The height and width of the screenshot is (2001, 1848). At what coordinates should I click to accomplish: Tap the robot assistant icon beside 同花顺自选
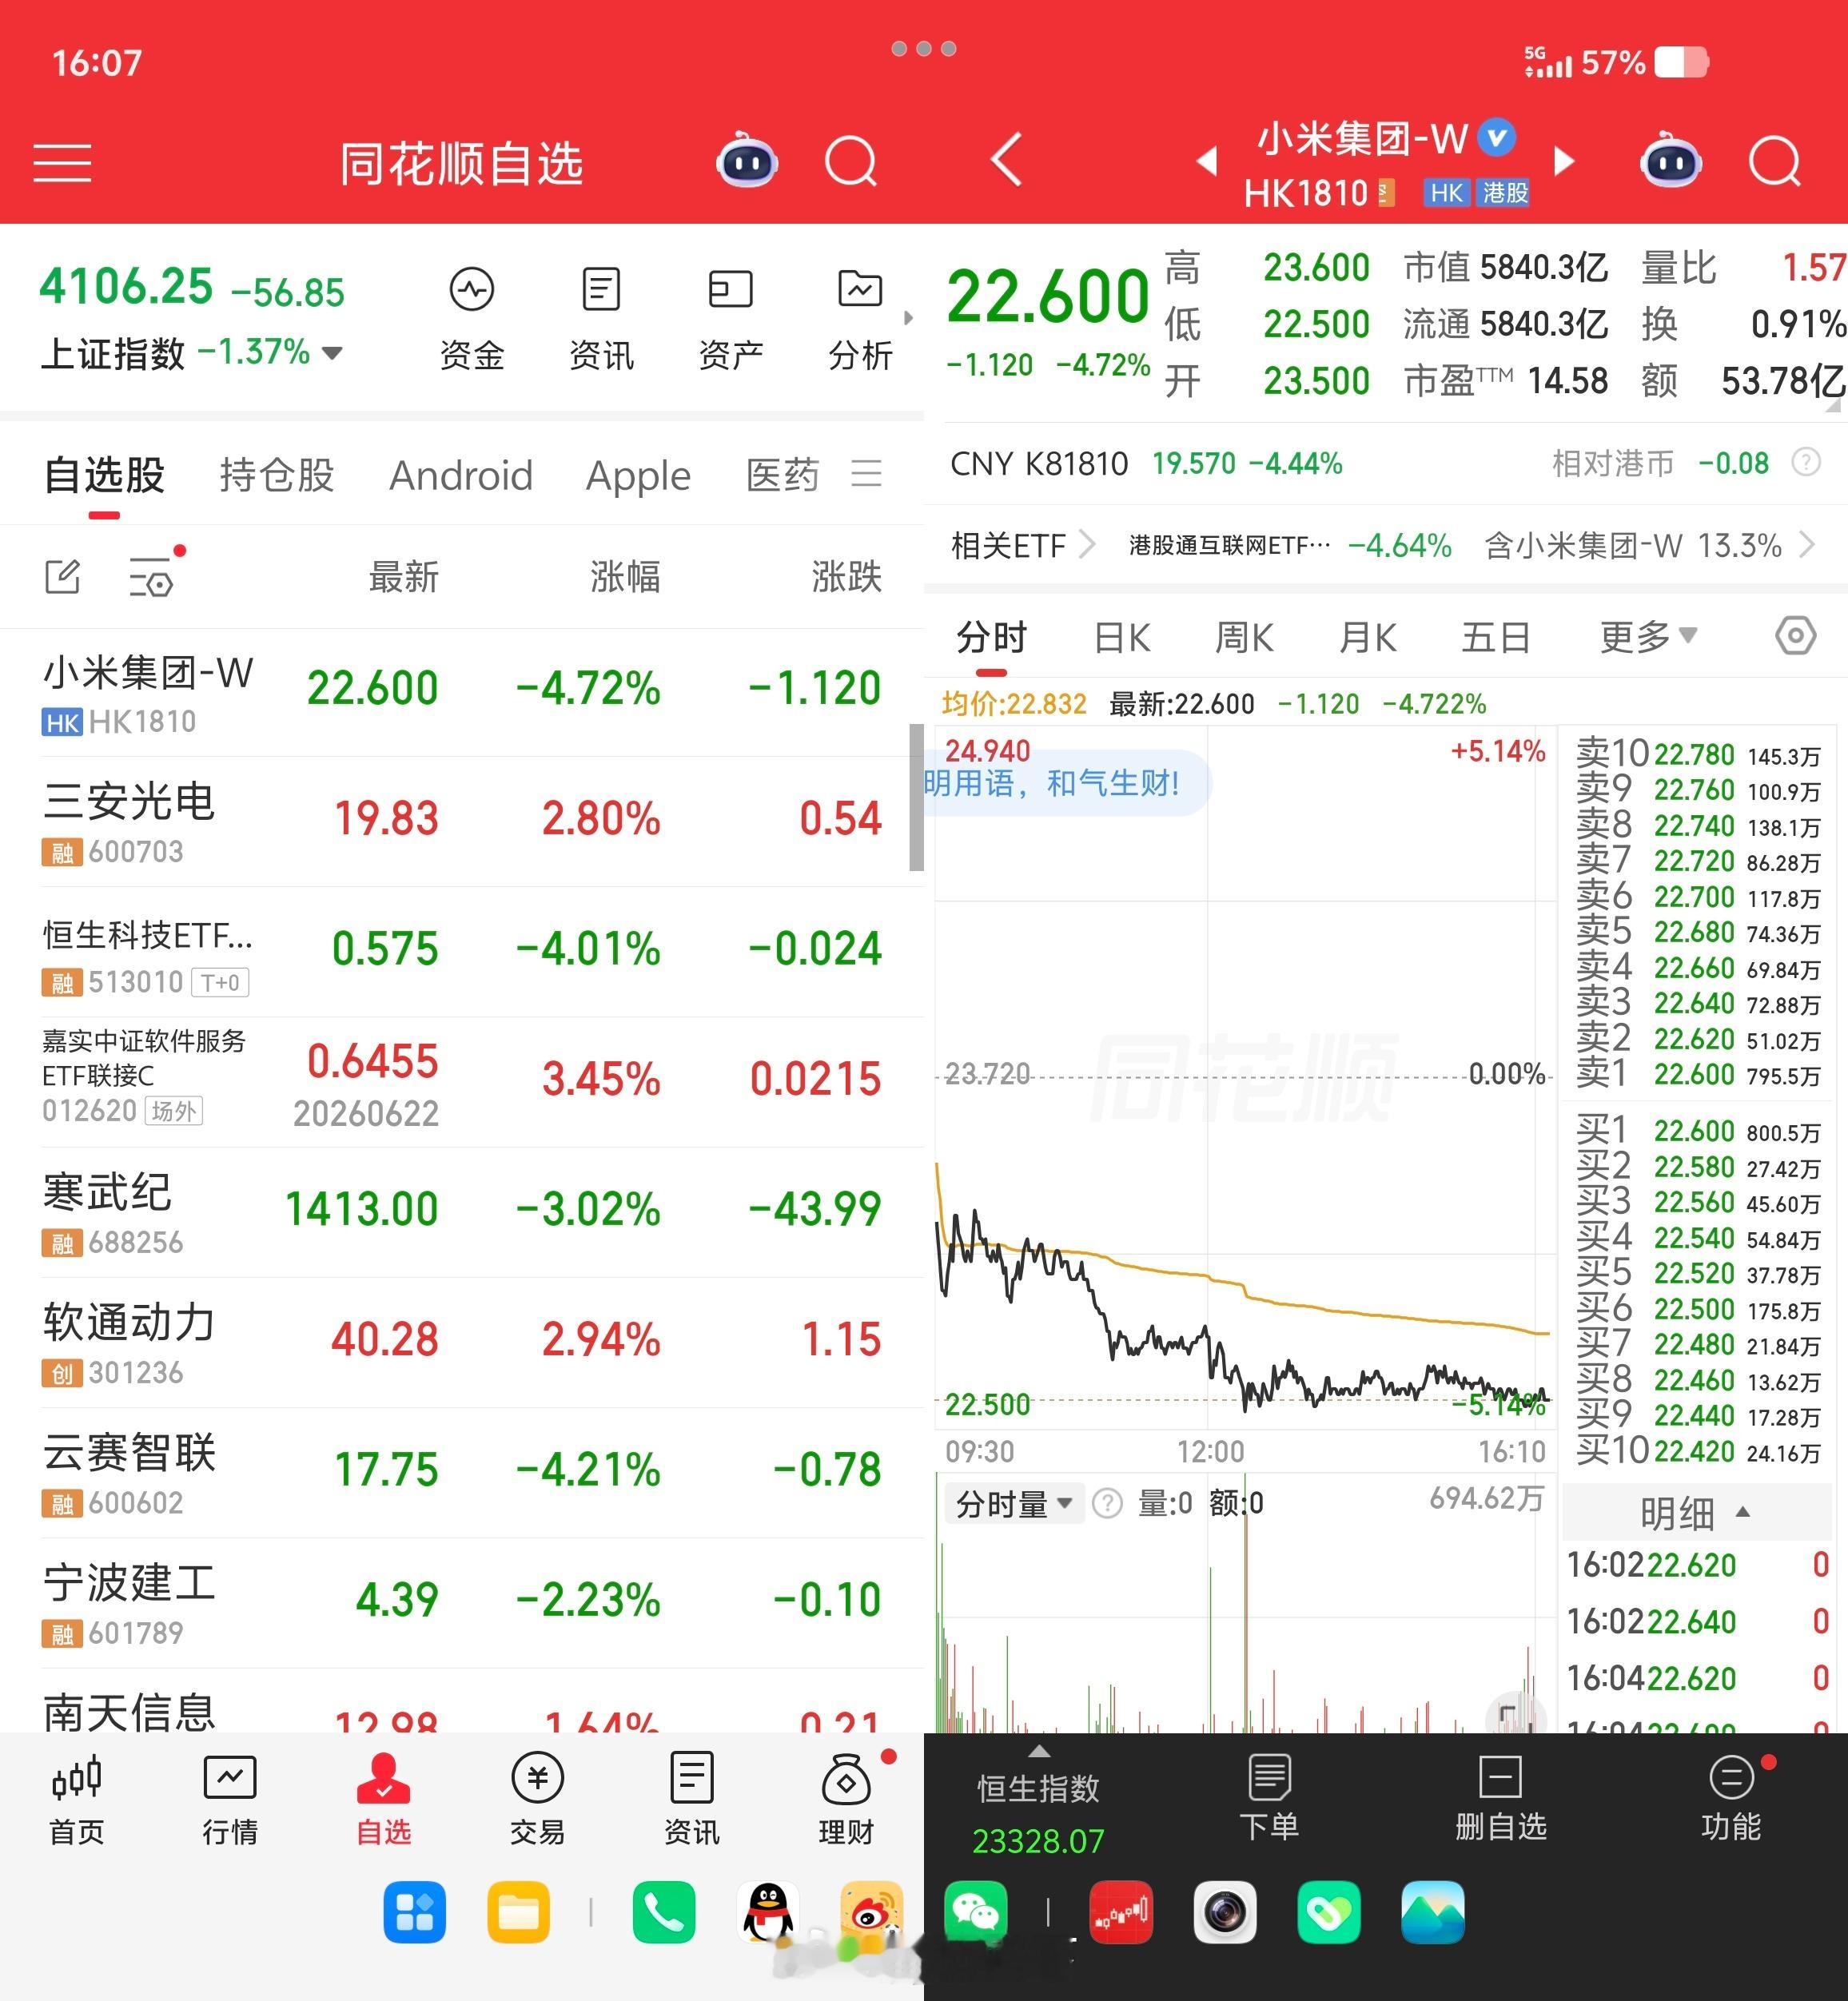pos(747,161)
